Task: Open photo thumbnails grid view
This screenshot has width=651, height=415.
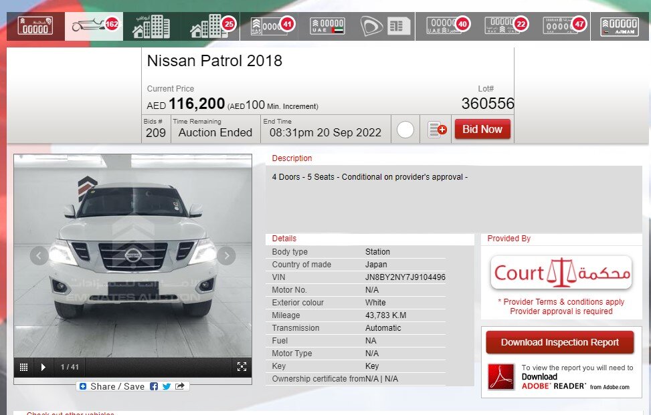Action: pyautogui.click(x=23, y=367)
